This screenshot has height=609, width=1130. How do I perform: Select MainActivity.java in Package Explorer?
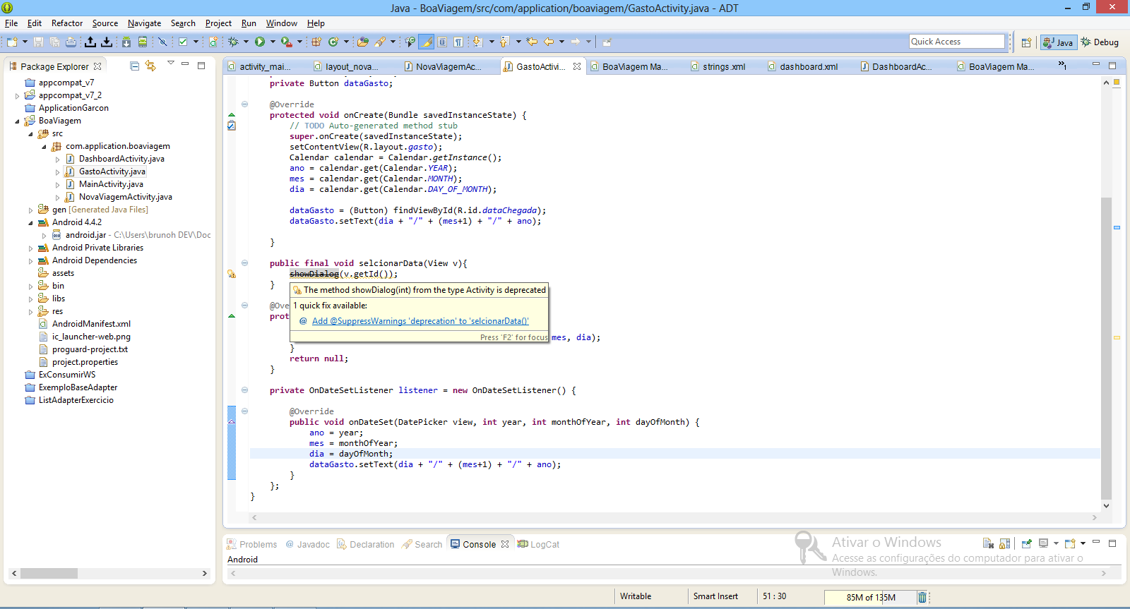point(111,184)
